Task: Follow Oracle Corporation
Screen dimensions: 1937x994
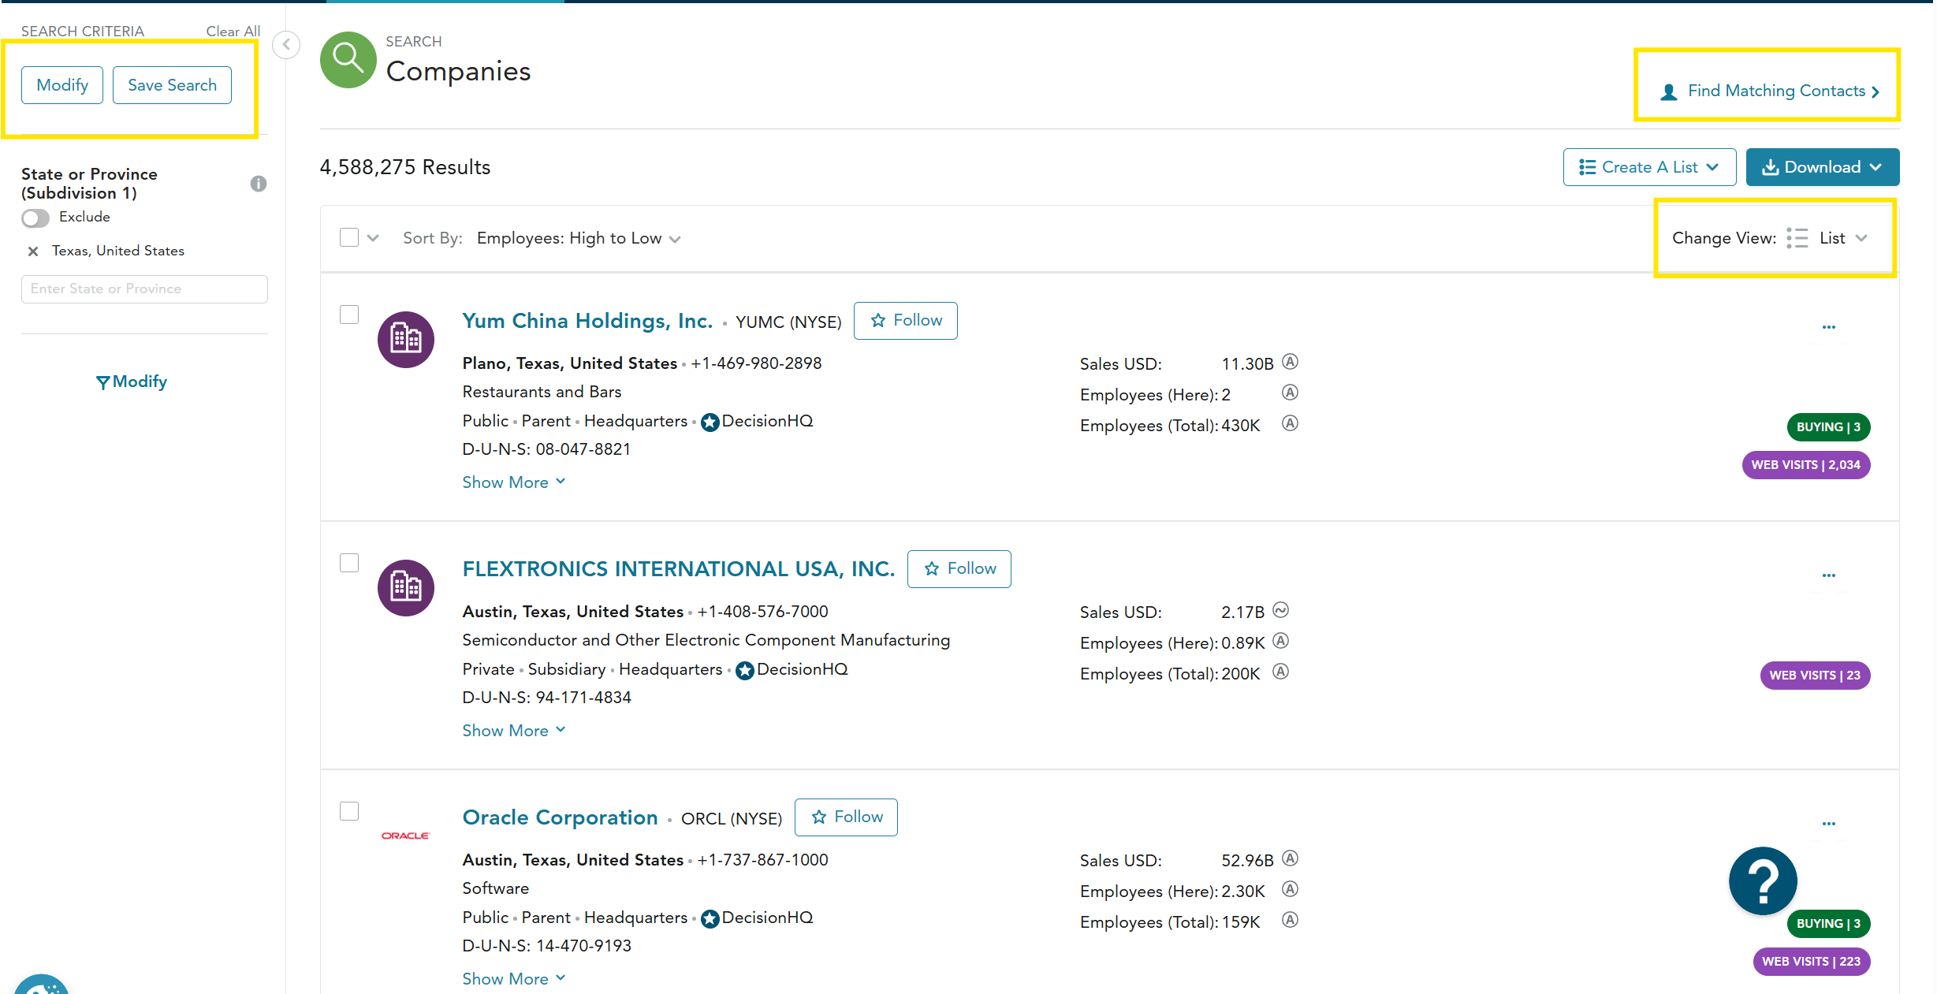Action: coord(846,817)
